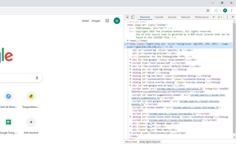Expand the ddlsd dialog node

130,73
